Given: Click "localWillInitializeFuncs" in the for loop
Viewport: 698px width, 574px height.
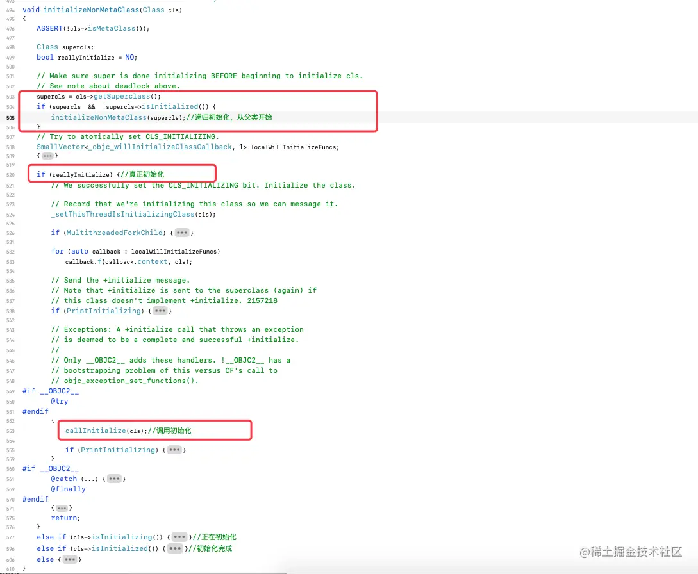Looking at the screenshot, I should (174, 252).
